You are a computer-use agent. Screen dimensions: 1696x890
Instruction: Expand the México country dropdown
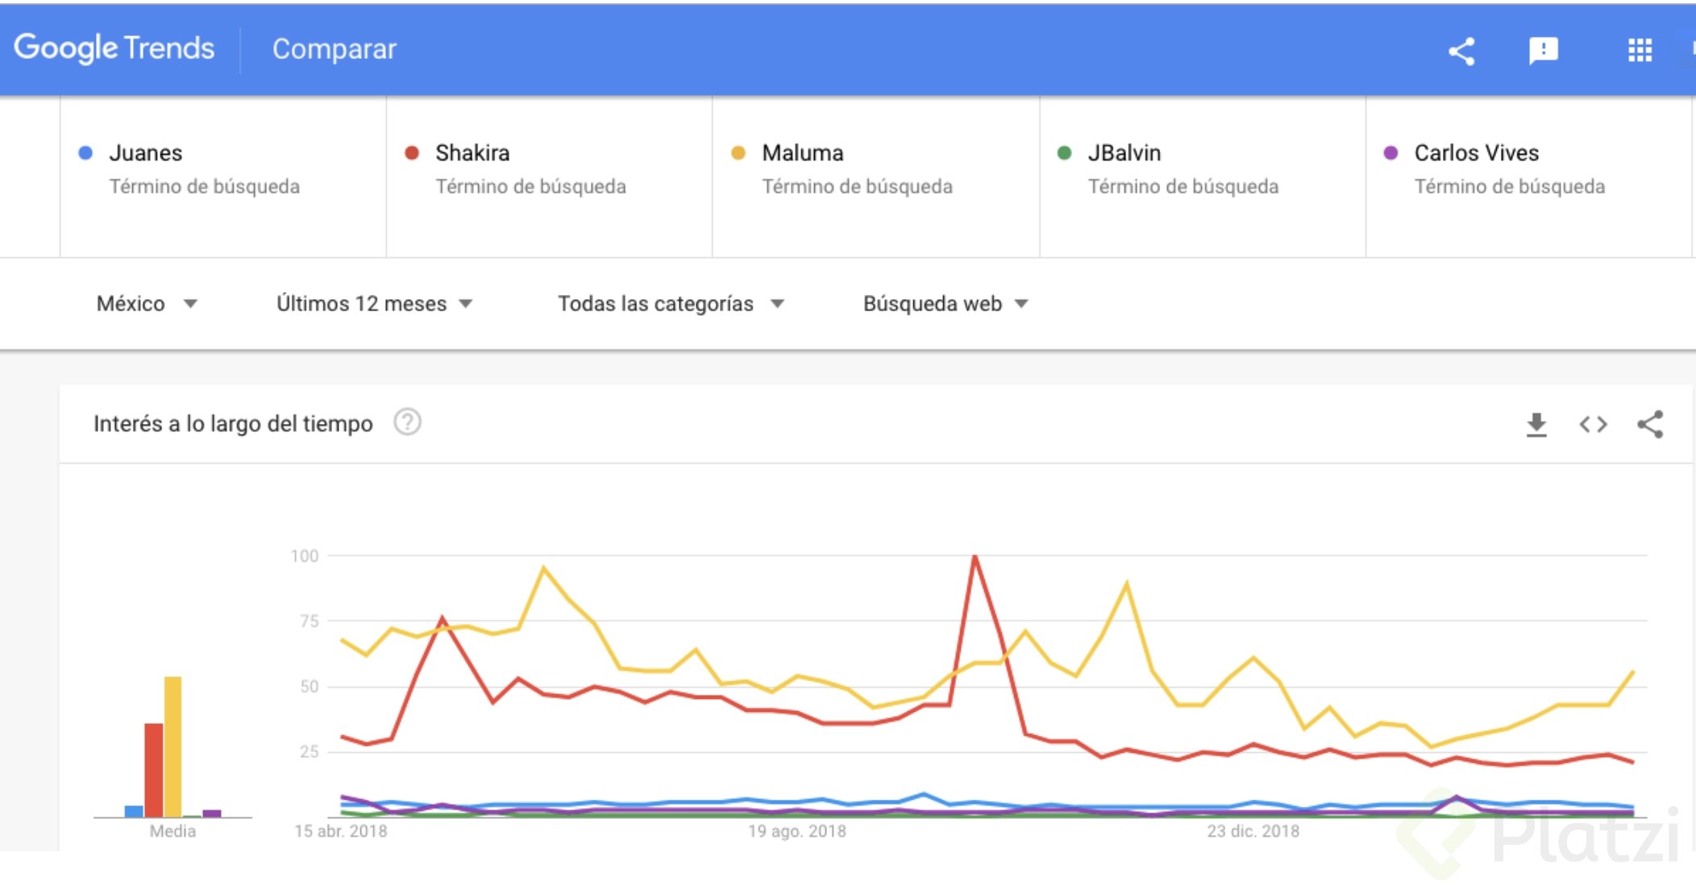tap(147, 304)
